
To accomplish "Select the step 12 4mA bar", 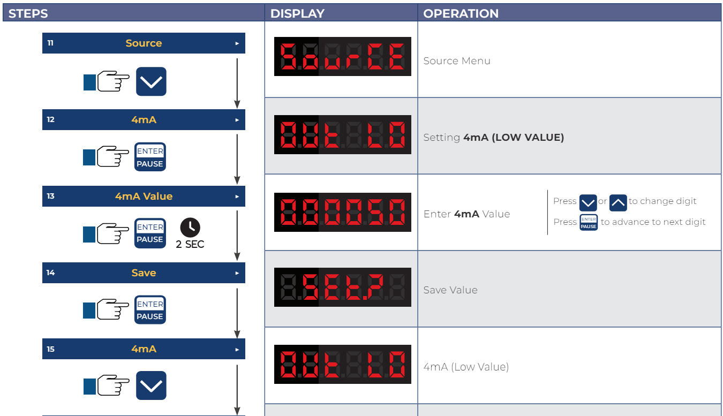I will pos(144,119).
